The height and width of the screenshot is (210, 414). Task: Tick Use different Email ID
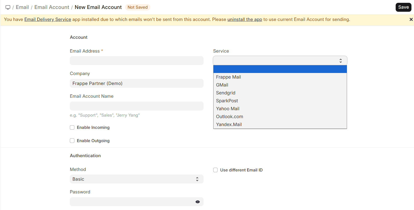click(x=215, y=170)
